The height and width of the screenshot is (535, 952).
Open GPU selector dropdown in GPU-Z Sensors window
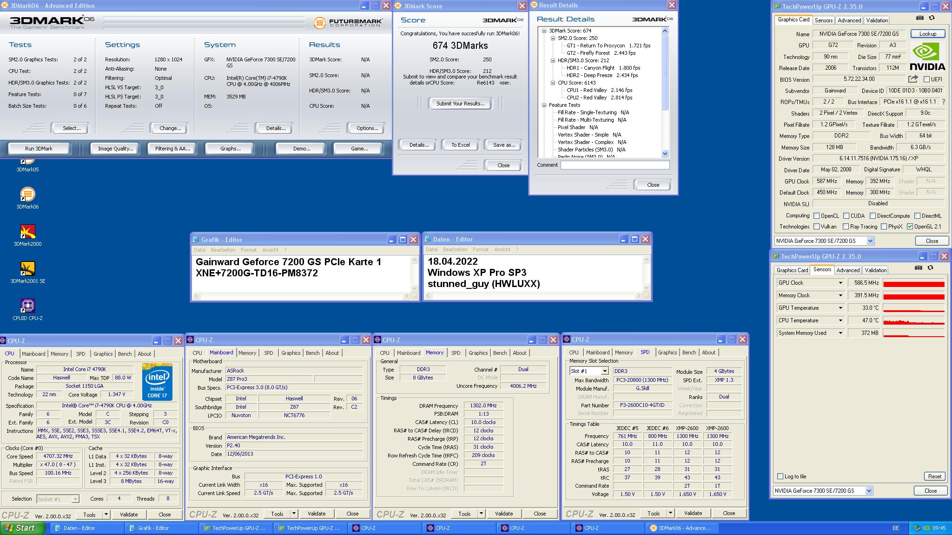pyautogui.click(x=869, y=491)
